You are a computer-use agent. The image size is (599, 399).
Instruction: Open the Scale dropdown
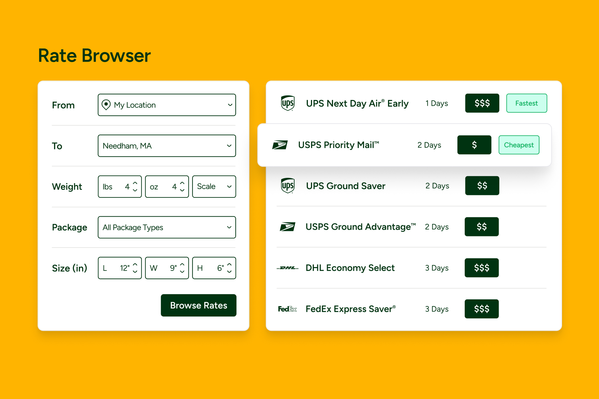[214, 187]
